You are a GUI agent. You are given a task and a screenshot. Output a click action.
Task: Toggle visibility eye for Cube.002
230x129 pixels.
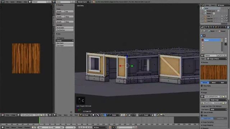(222, 21)
